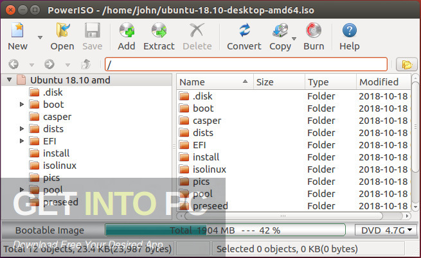This screenshot has width=421, height=258.
Task: Click the scroll right arrow under file list
Action: (407, 216)
